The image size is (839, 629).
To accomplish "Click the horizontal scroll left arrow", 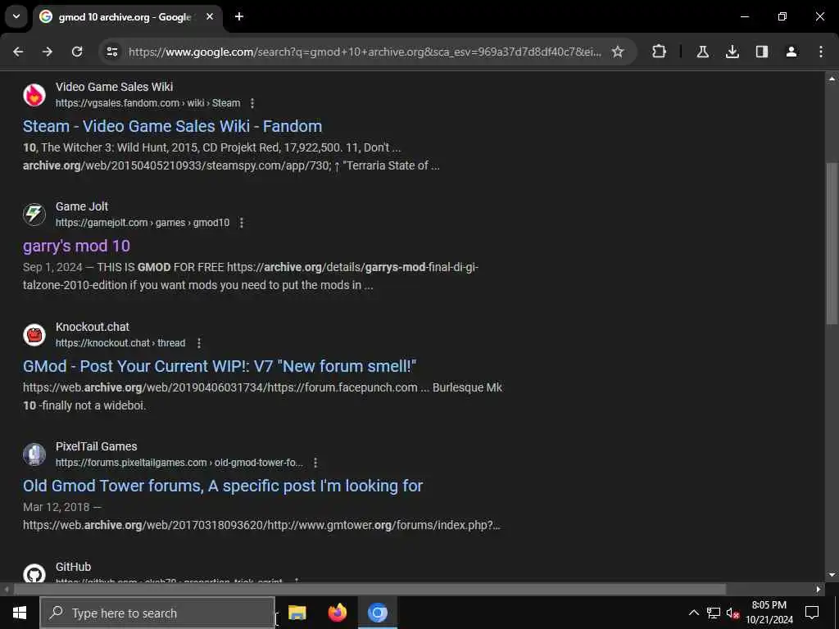I will coord(7,590).
